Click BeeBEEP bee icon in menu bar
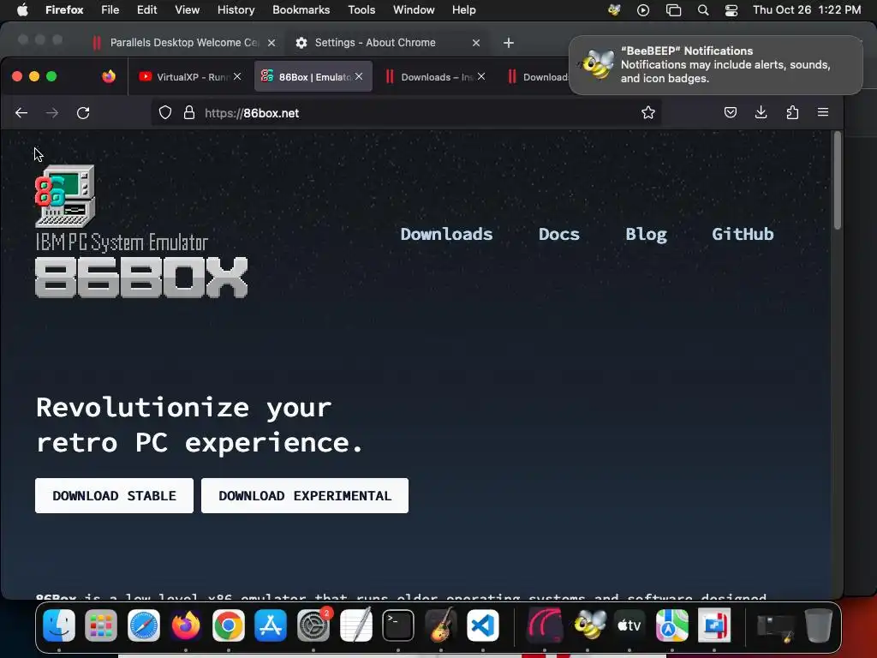 [614, 10]
